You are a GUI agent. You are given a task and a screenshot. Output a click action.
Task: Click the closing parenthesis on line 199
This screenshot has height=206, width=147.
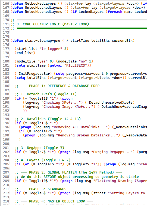click(x=20, y=139)
